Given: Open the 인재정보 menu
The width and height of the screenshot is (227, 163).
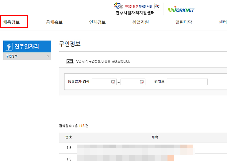Looking at the screenshot, I should click(97, 22).
